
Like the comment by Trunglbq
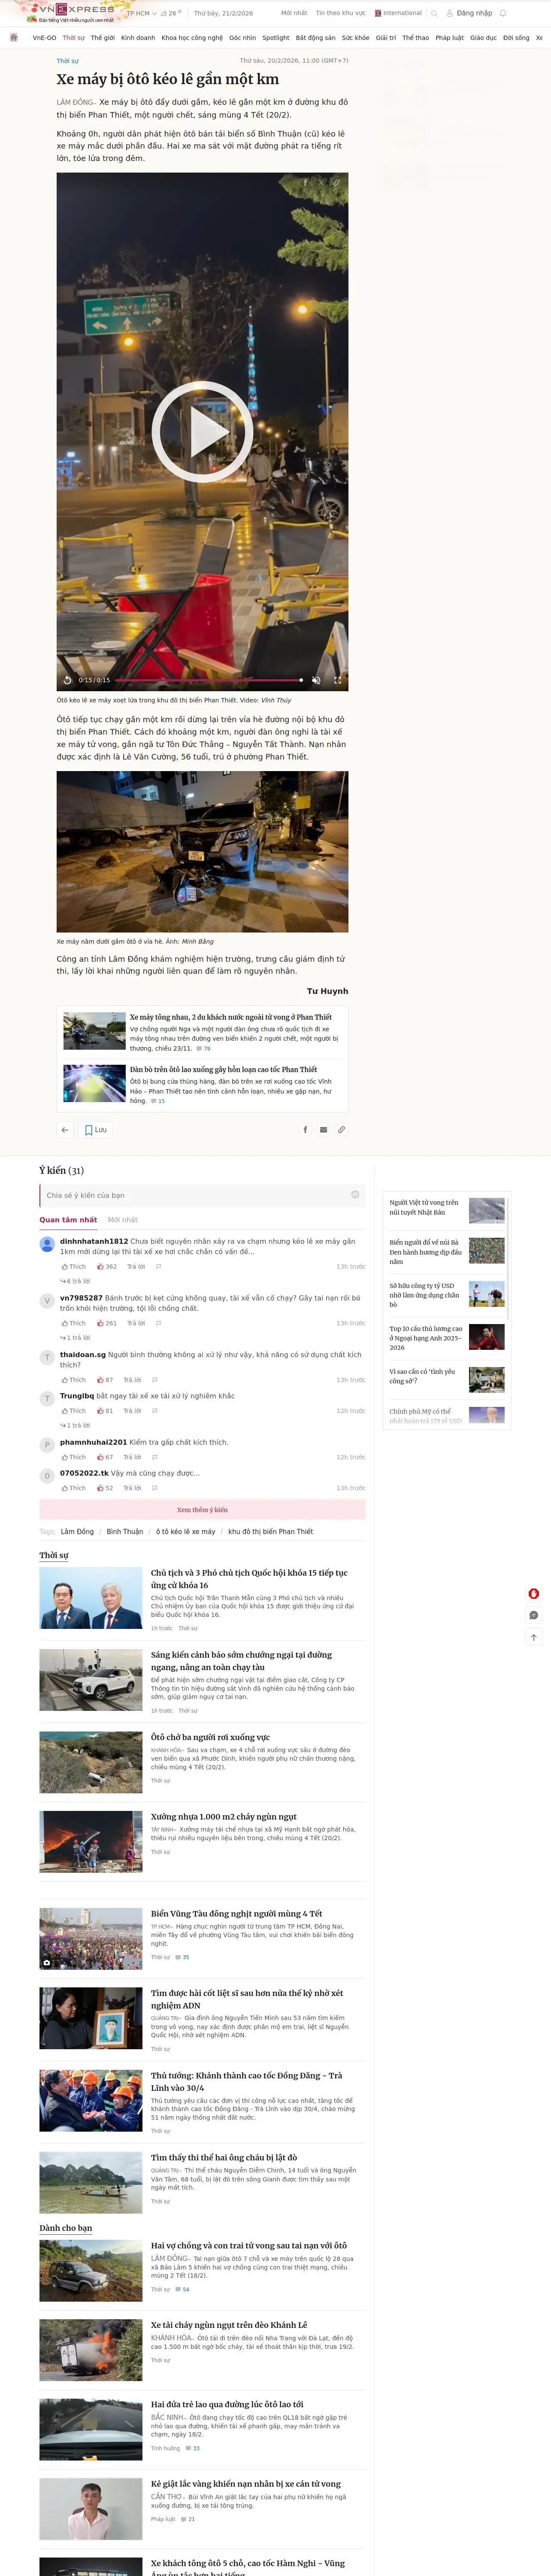(x=74, y=1411)
